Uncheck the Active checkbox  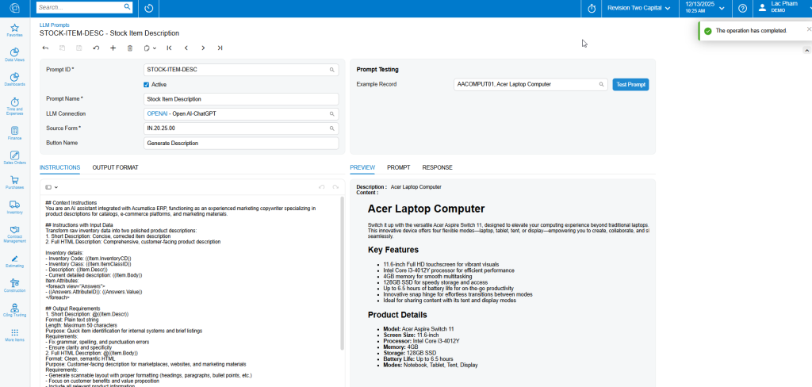[147, 84]
